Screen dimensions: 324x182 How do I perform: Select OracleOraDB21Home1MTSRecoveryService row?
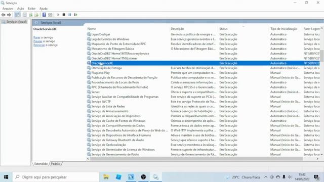pyautogui.click(x=203, y=54)
